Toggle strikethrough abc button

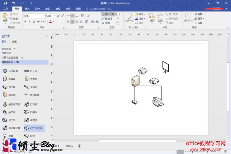(38, 22)
